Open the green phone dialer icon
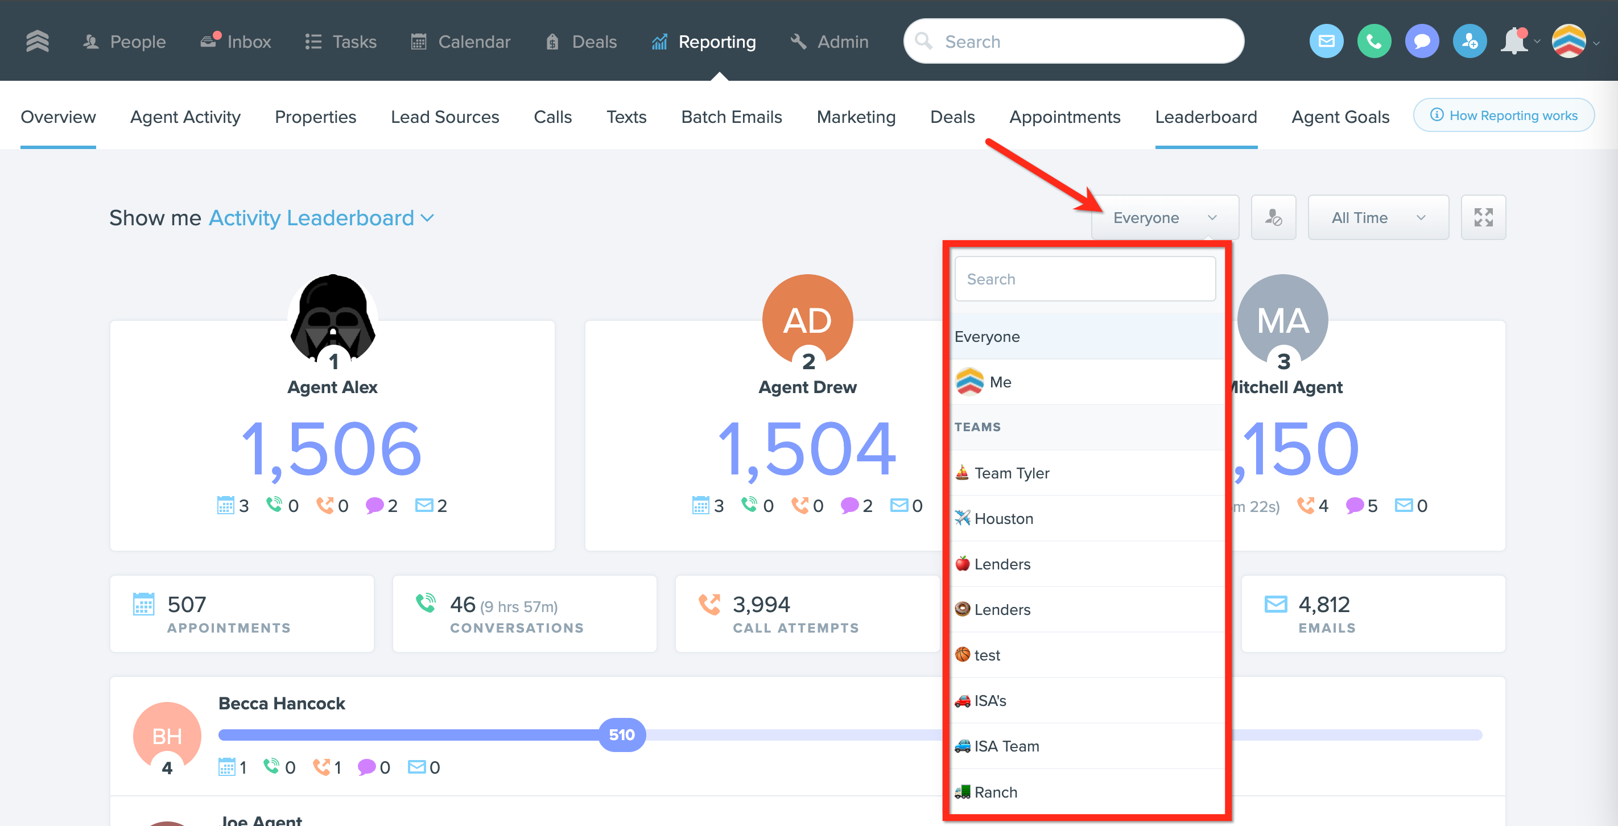Screen dimensions: 1618x826 tap(1374, 42)
